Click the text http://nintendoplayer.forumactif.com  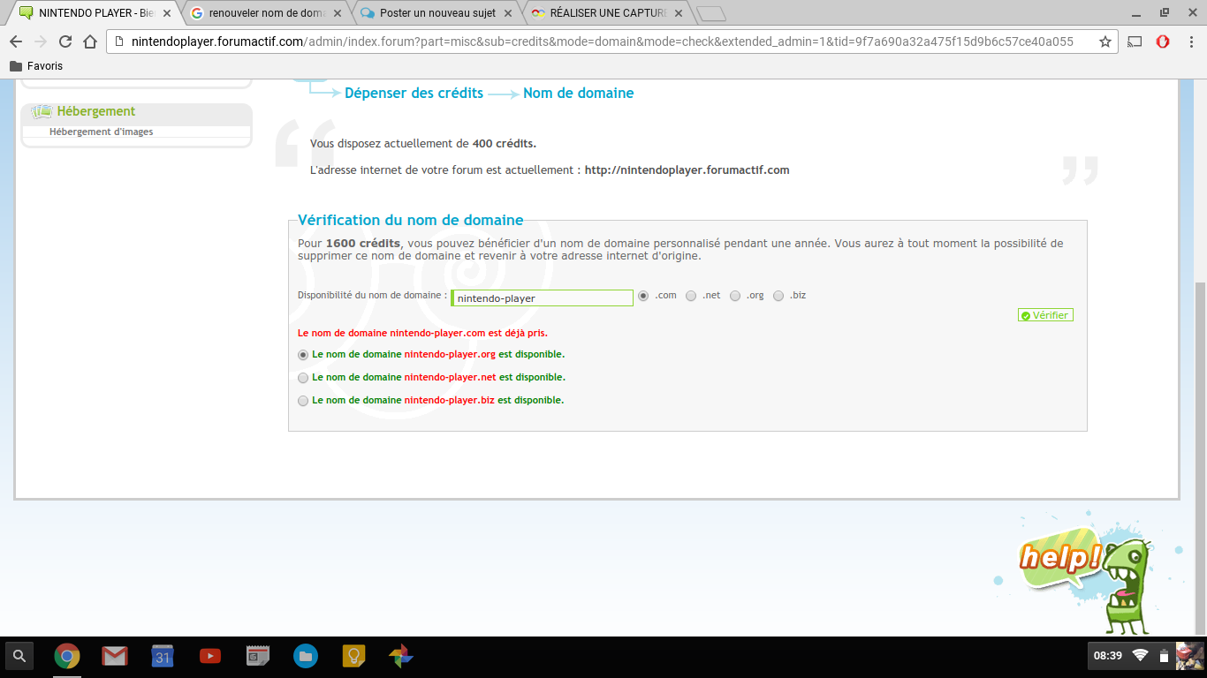tap(687, 169)
